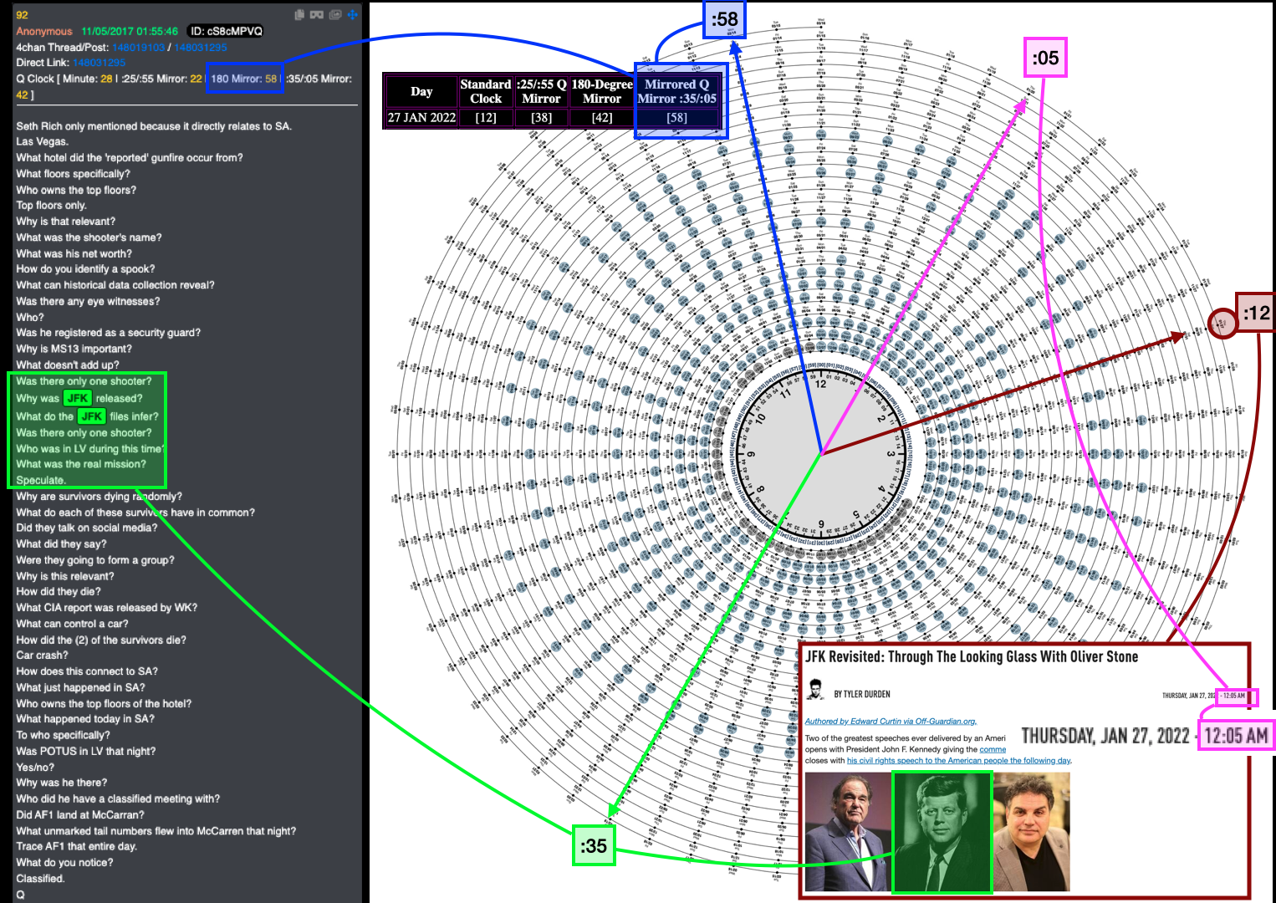Click the ':25/:55 Mirror' value '22'
Viewport: 1276px width, 903px height.
[x=196, y=79]
